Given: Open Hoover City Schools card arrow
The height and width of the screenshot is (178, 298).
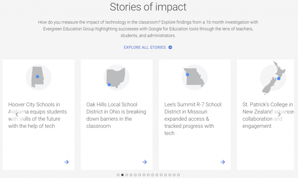Looking at the screenshot, I should click(67, 162).
